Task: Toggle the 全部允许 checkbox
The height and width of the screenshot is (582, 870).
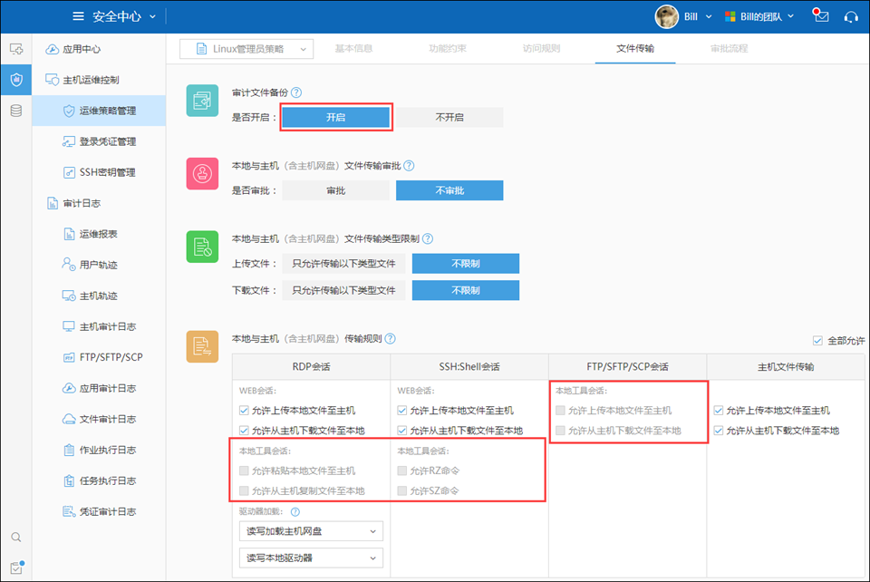Action: (819, 341)
